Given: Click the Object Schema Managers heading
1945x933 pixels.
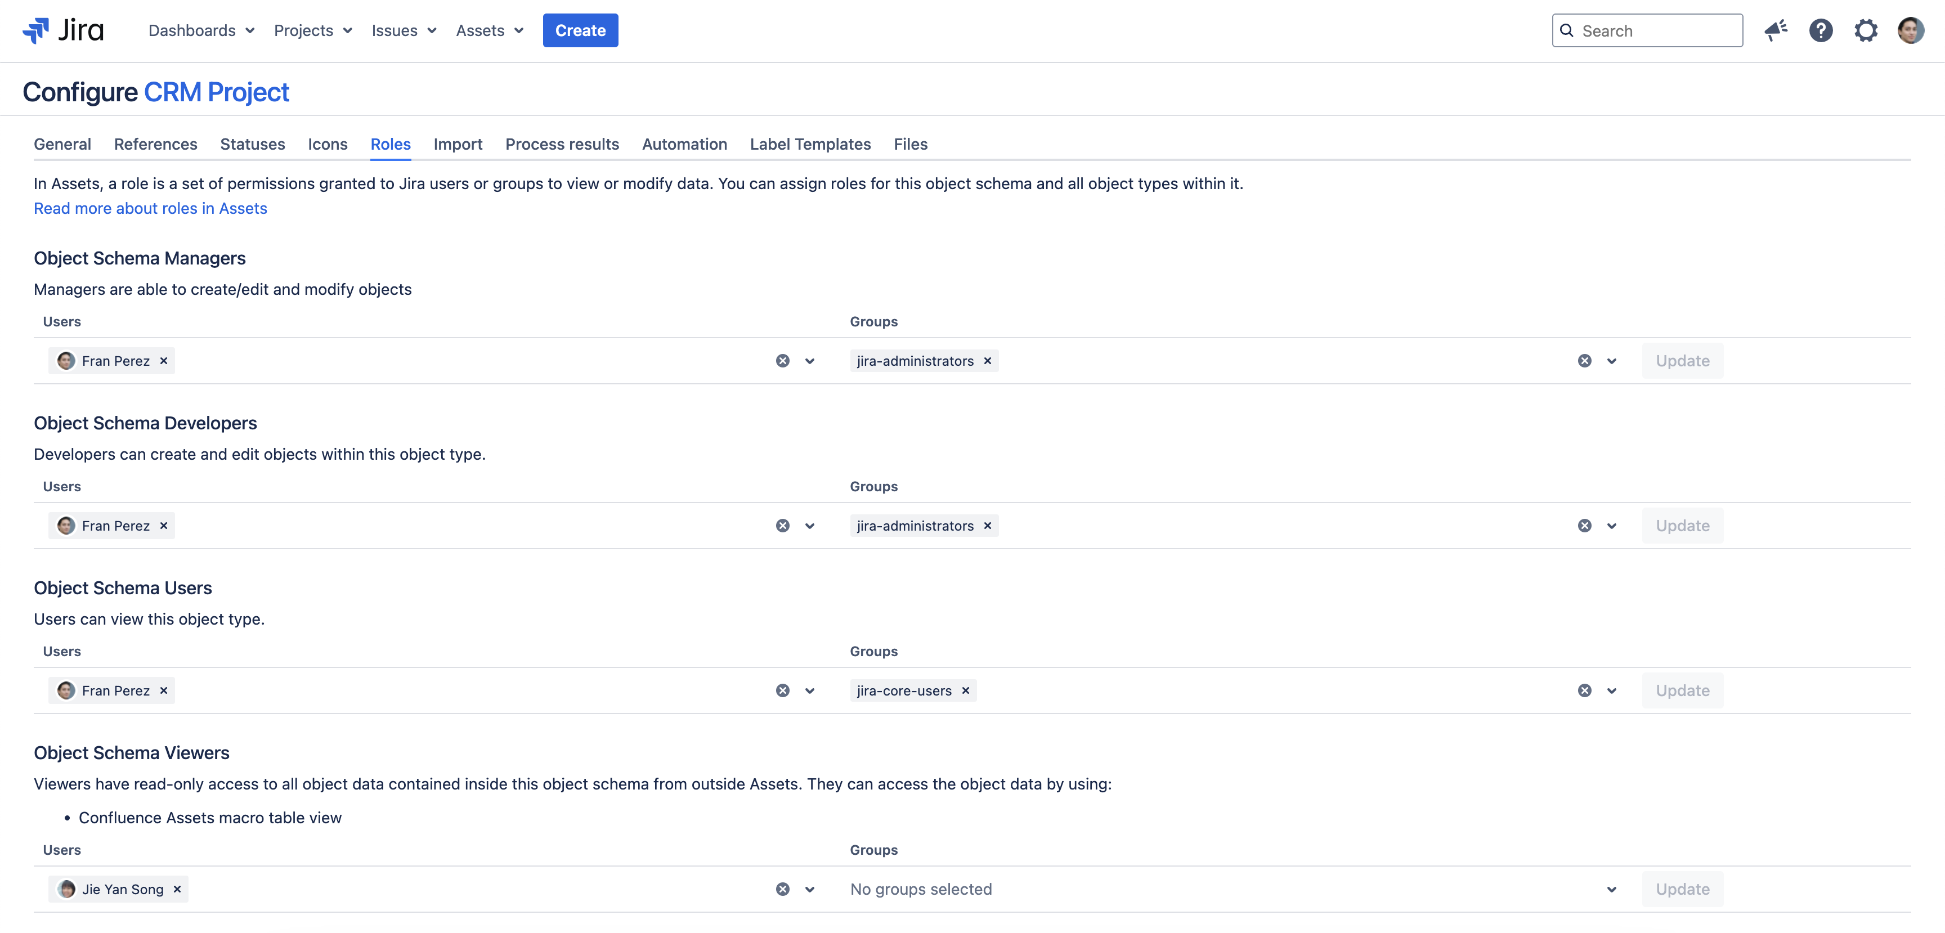Looking at the screenshot, I should click(140, 258).
